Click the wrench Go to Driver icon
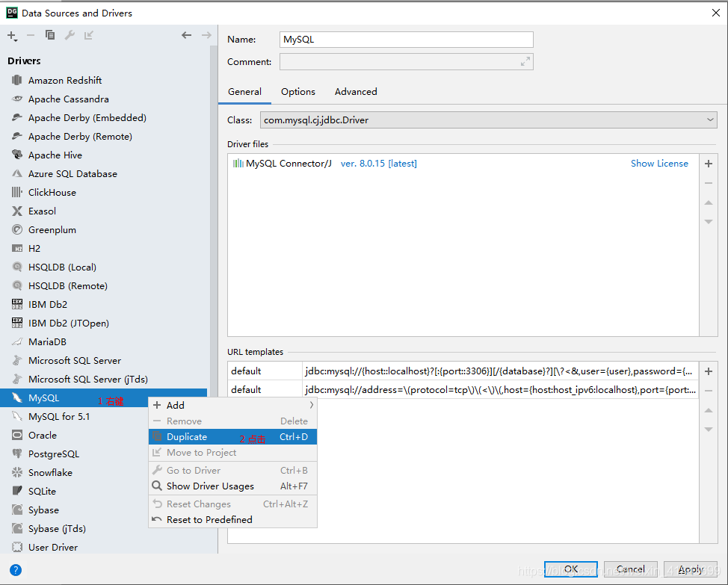This screenshot has height=585, width=728. 70,35
